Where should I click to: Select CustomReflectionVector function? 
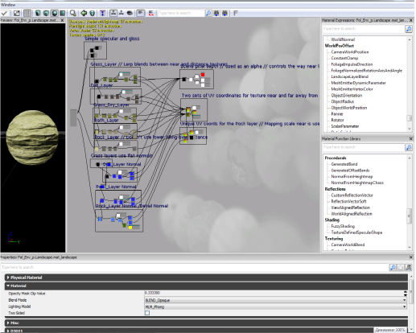click(x=352, y=195)
